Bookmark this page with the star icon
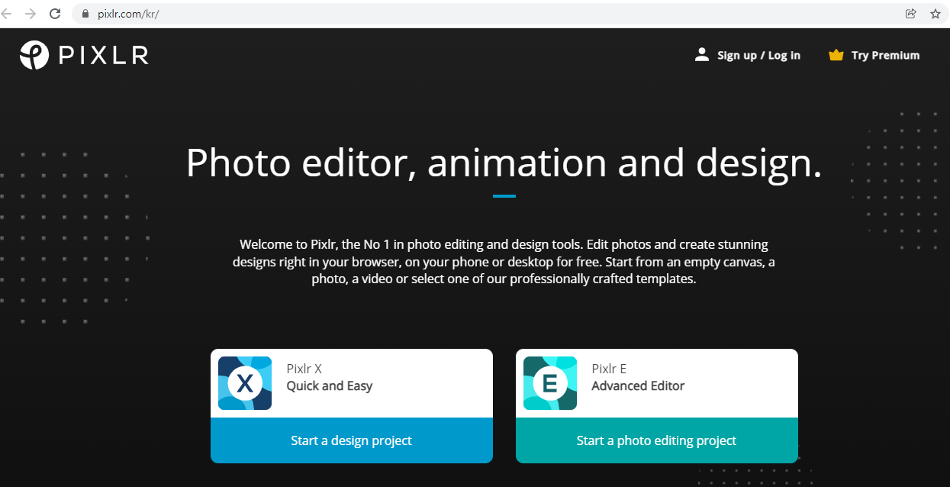The height and width of the screenshot is (487, 950). 936,14
